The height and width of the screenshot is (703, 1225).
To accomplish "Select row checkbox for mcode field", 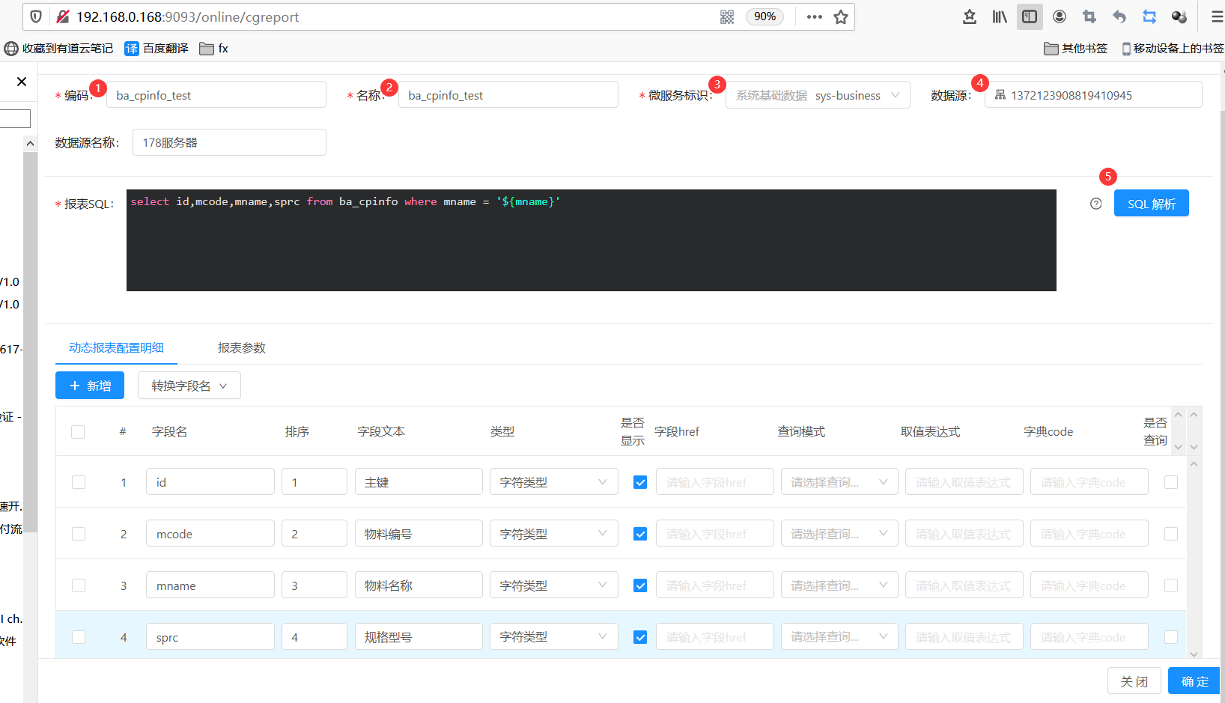I will 79,534.
